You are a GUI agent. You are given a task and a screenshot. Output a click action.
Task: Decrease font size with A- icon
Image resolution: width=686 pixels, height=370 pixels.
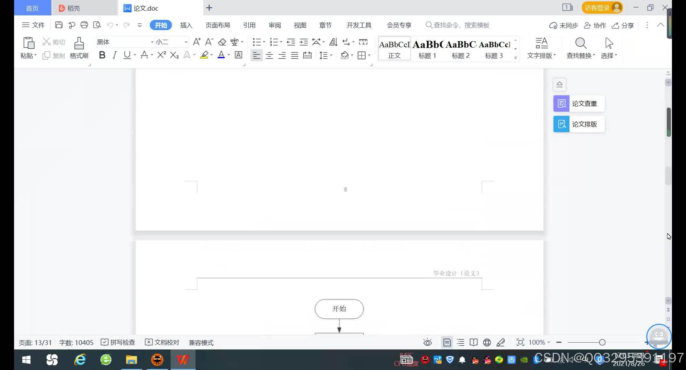coord(209,42)
